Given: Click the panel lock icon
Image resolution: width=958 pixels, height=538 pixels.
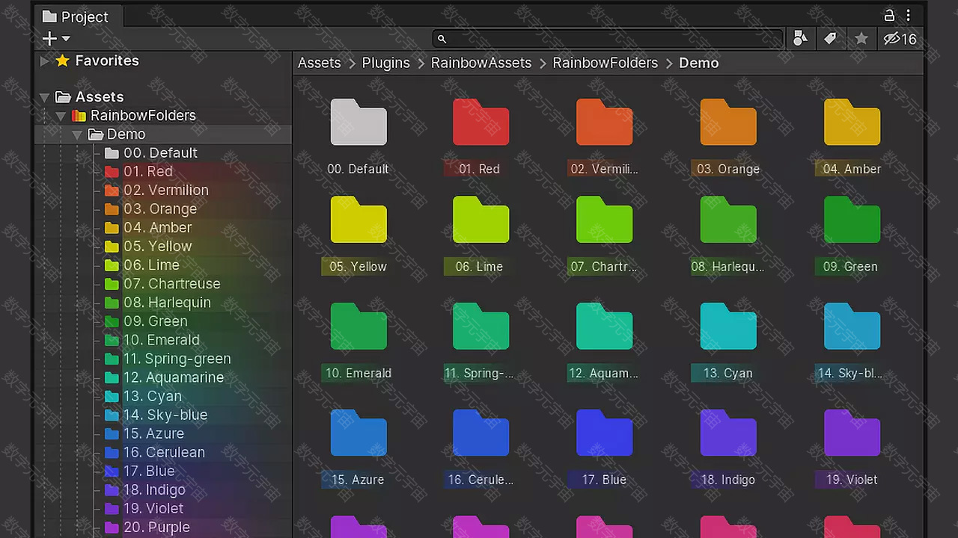Looking at the screenshot, I should pos(889,16).
